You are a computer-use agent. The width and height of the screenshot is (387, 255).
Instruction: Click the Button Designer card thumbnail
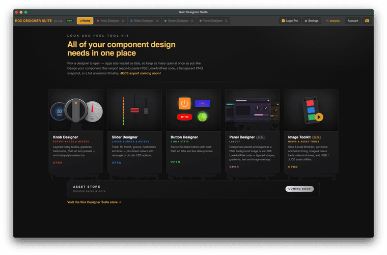coord(193,110)
